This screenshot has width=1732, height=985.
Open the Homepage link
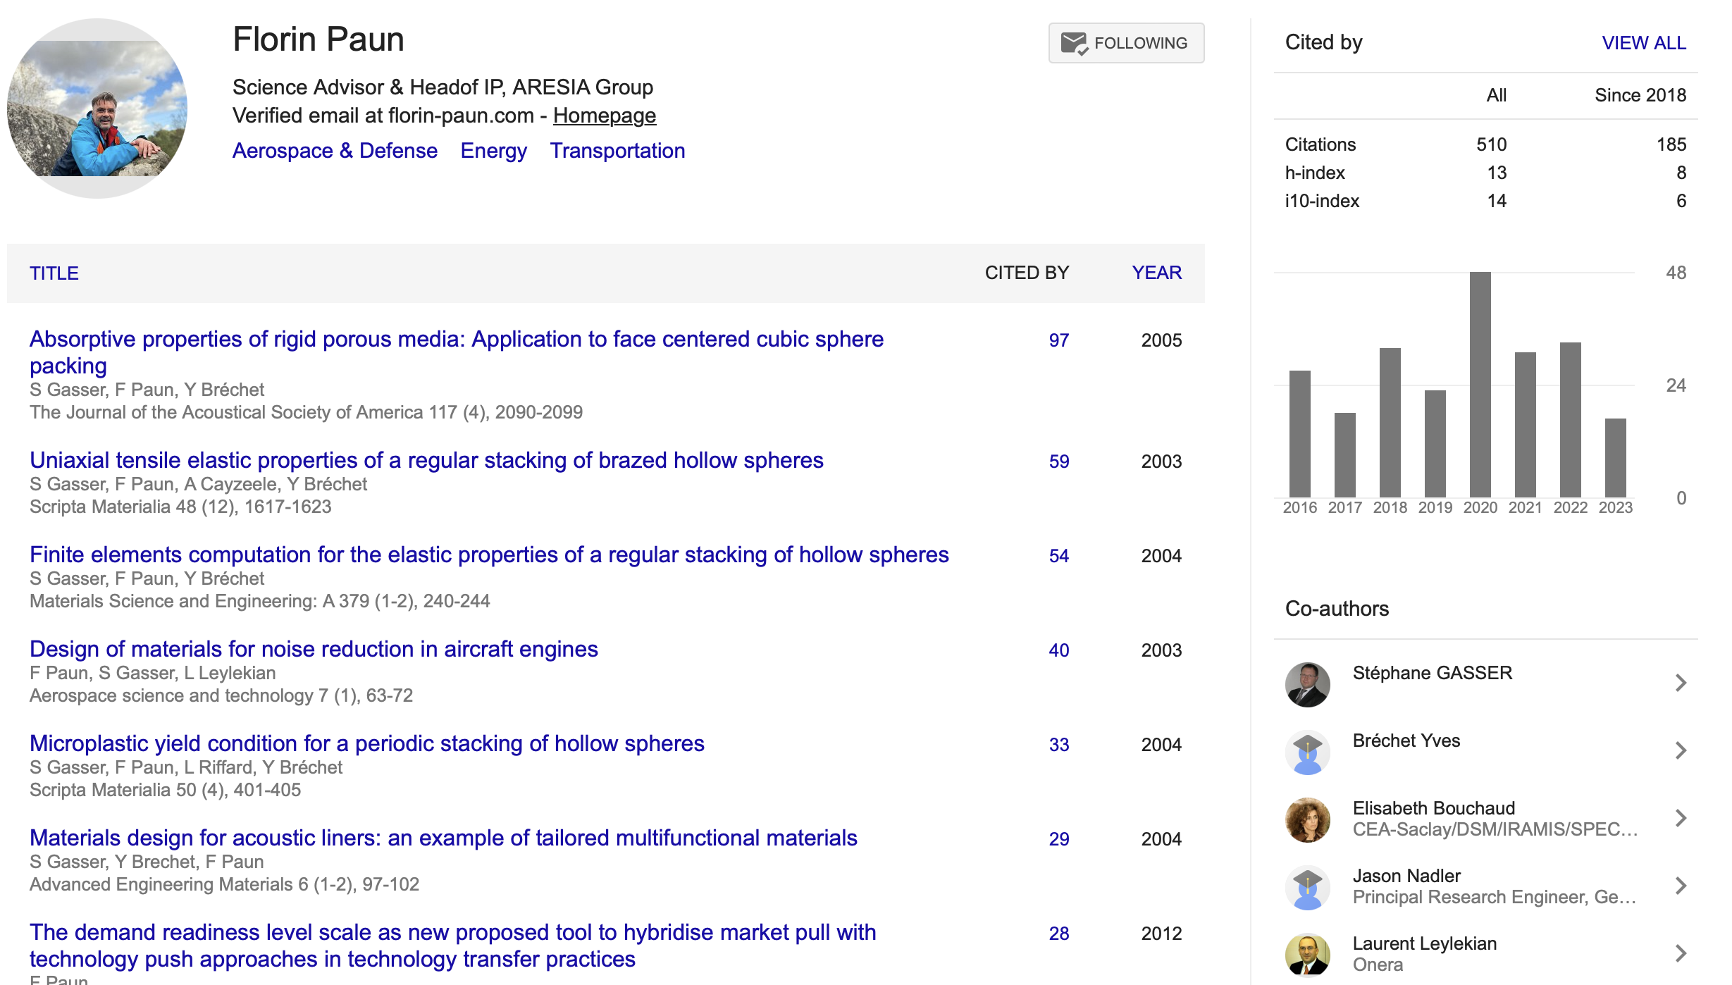point(604,116)
